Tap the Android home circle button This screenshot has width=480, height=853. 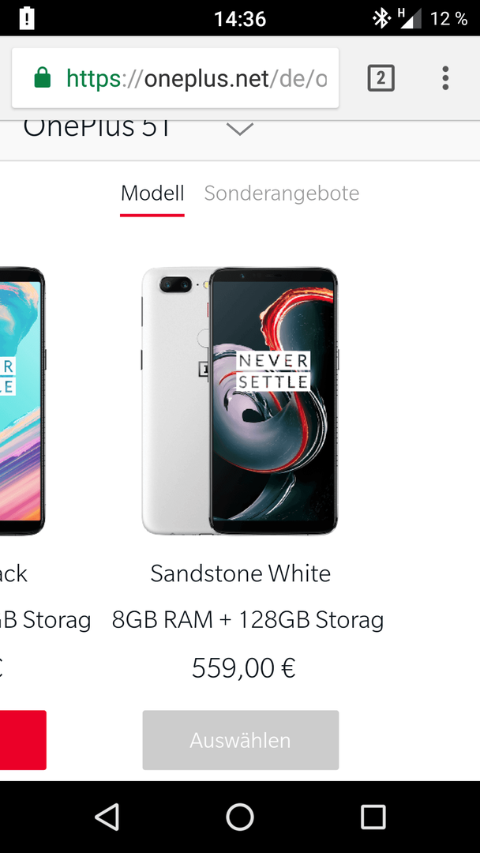[240, 817]
